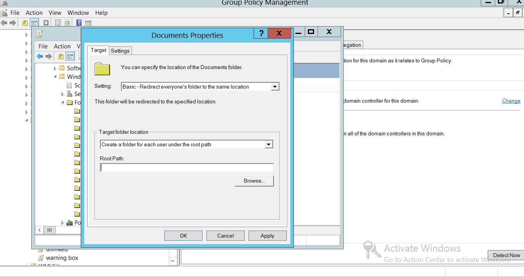This screenshot has width=524, height=277.
Task: Click the question mark help button in dialog title
Action: coord(261,33)
